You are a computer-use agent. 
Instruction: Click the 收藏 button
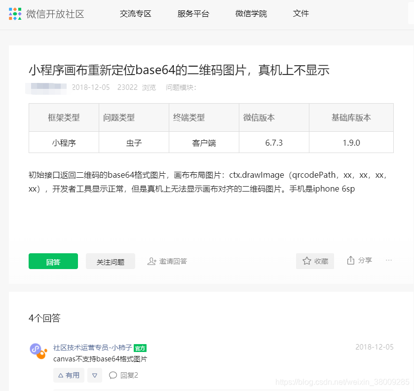(315, 261)
